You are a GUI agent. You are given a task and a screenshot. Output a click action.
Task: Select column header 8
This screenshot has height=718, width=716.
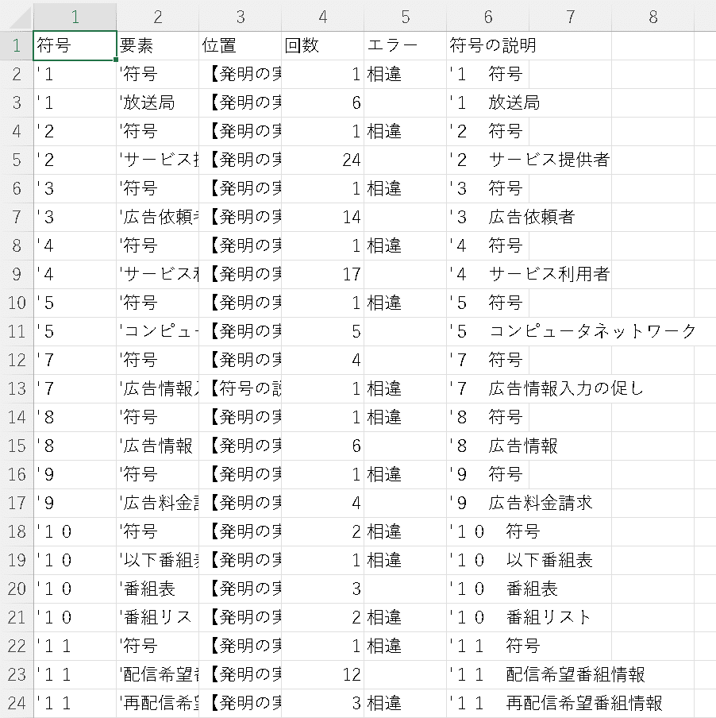tap(652, 17)
